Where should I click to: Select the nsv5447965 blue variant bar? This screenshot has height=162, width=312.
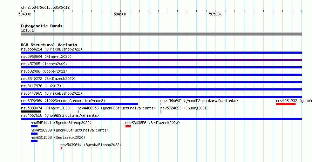pyautogui.click(x=161, y=97)
